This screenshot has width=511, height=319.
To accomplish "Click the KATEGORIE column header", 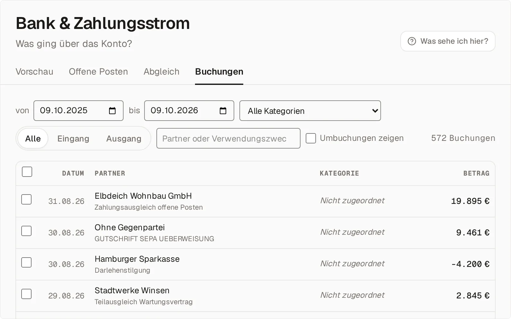I will [x=339, y=173].
